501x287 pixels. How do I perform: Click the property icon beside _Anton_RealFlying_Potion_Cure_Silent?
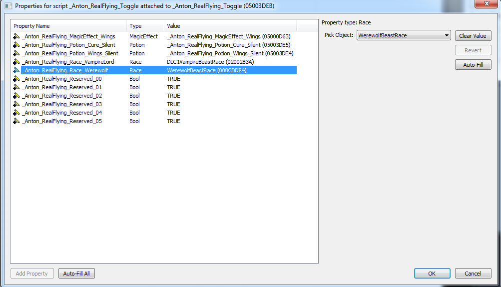click(16, 45)
